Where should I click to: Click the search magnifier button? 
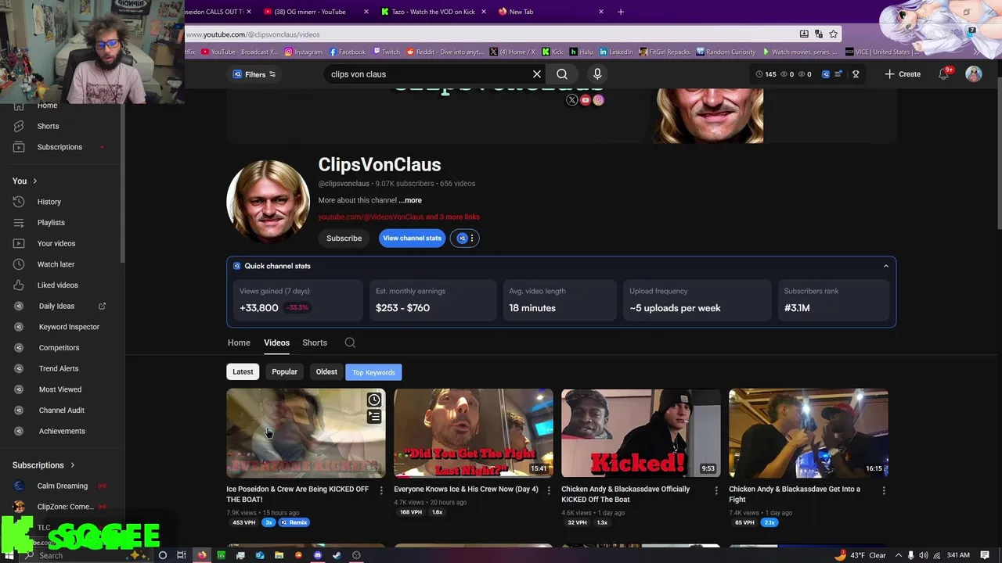[562, 74]
